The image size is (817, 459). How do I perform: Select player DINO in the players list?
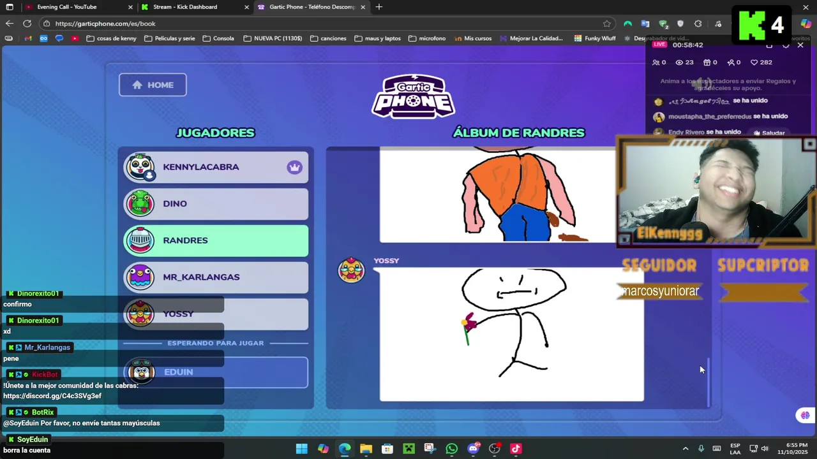pyautogui.click(x=216, y=204)
